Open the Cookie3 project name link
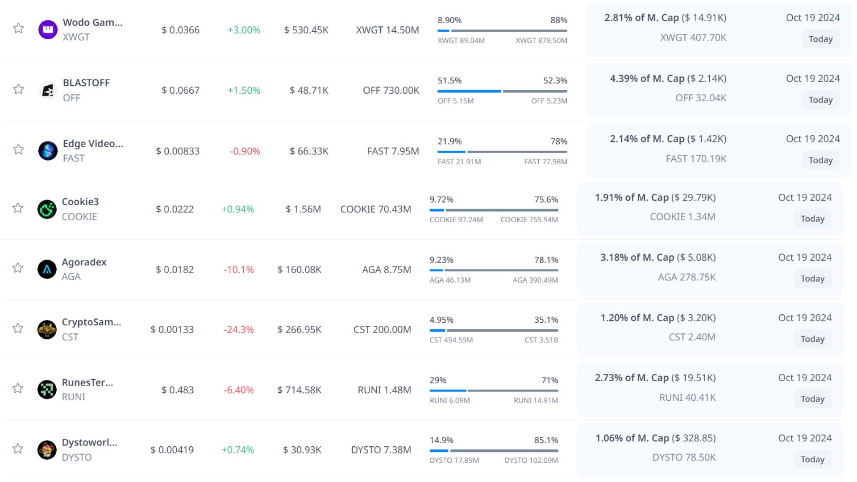 coord(80,202)
